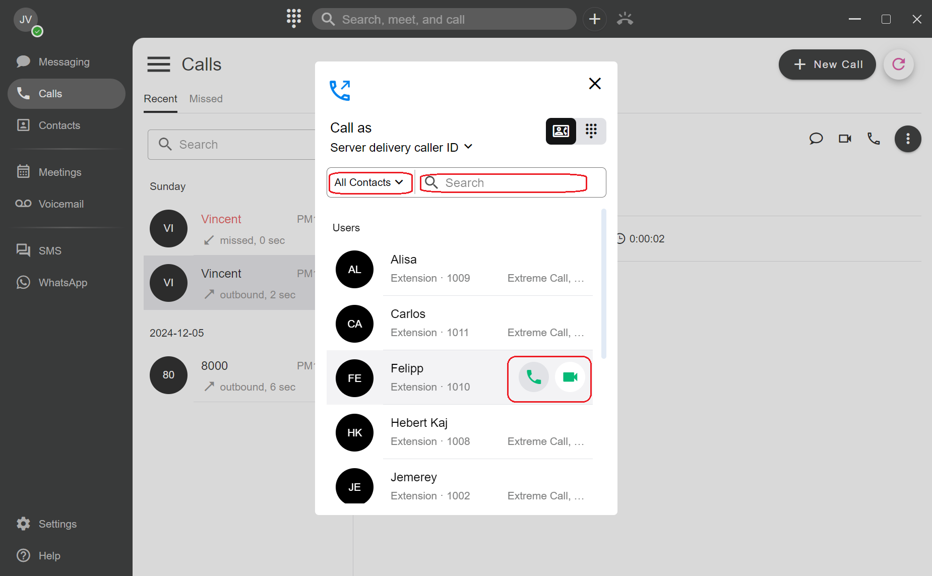Open more options three-dot menu

[908, 139]
